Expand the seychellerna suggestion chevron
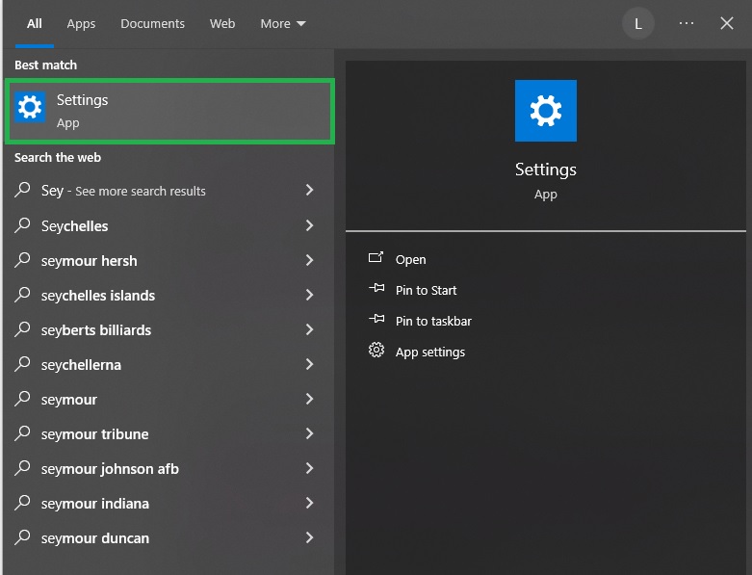This screenshot has width=752, height=575. (310, 364)
